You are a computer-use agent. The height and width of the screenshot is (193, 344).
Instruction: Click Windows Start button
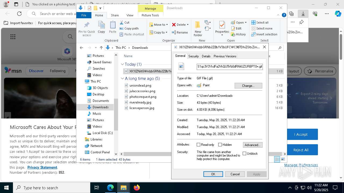pyautogui.click(x=6, y=188)
